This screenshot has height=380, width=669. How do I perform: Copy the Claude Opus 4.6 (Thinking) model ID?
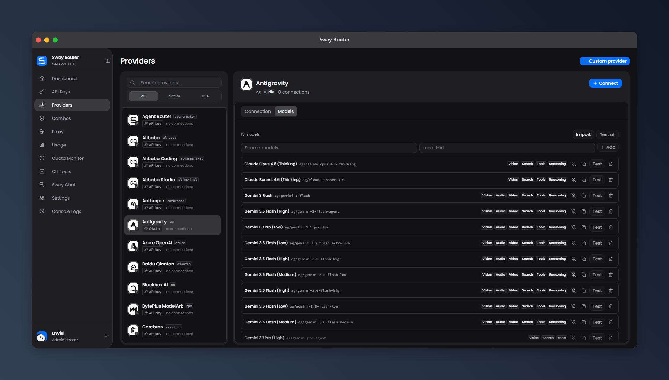(584, 164)
